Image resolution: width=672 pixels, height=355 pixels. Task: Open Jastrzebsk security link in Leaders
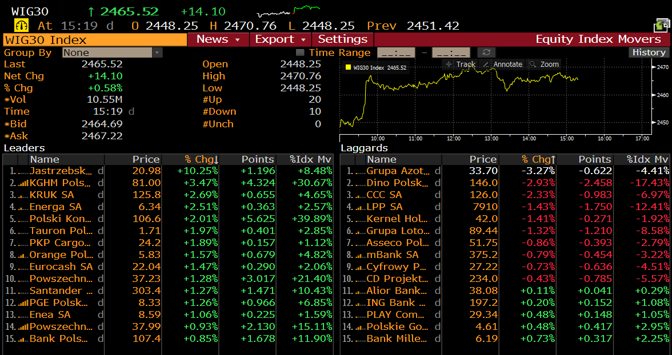pyautogui.click(x=61, y=171)
